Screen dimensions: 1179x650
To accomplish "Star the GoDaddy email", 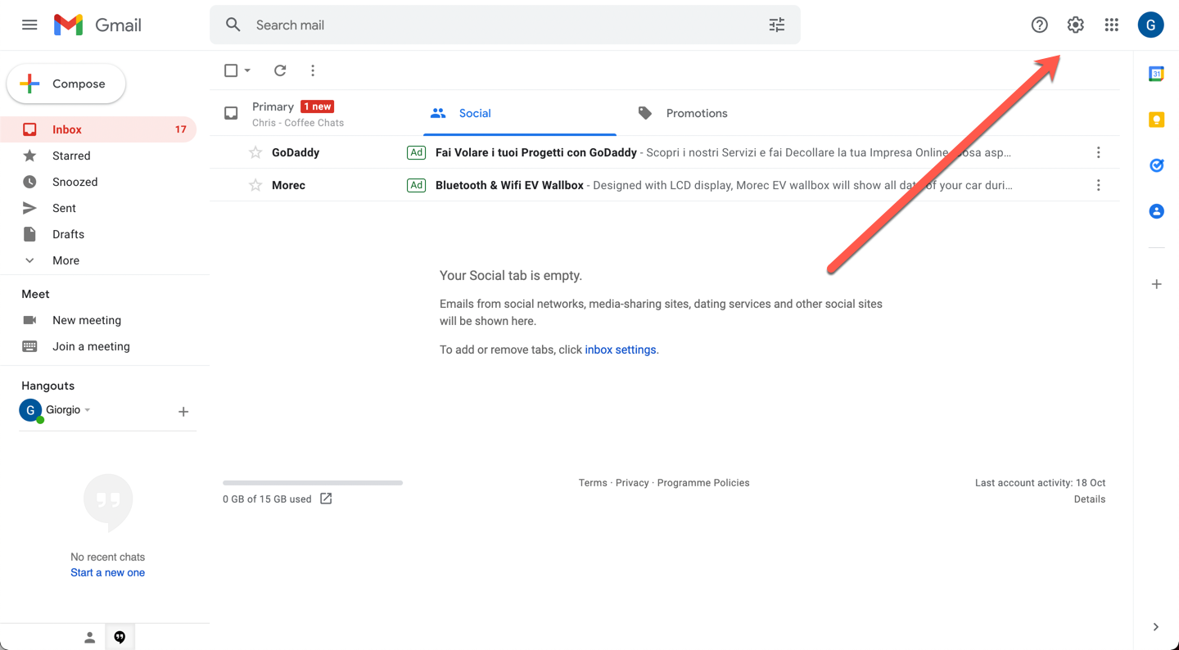I will point(255,152).
